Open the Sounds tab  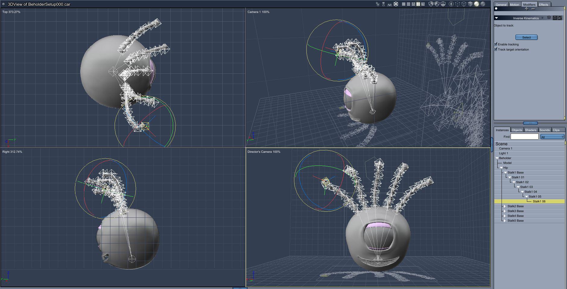[544, 130]
